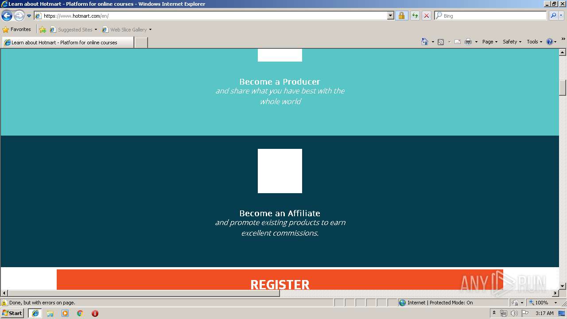Click Internet Explorer taskbar icon

tap(35, 313)
